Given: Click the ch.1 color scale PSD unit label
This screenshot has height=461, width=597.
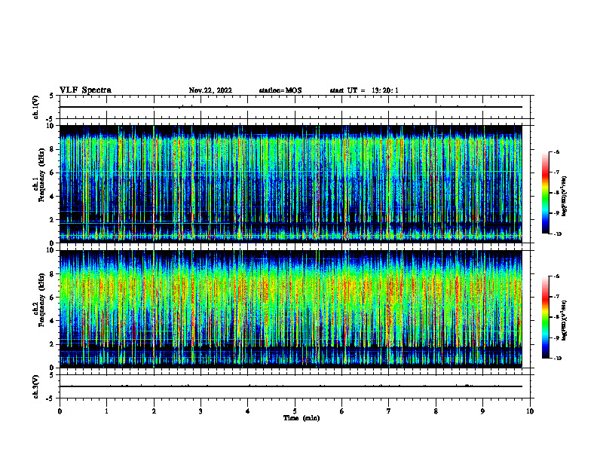Looking at the screenshot, I should (565, 197).
